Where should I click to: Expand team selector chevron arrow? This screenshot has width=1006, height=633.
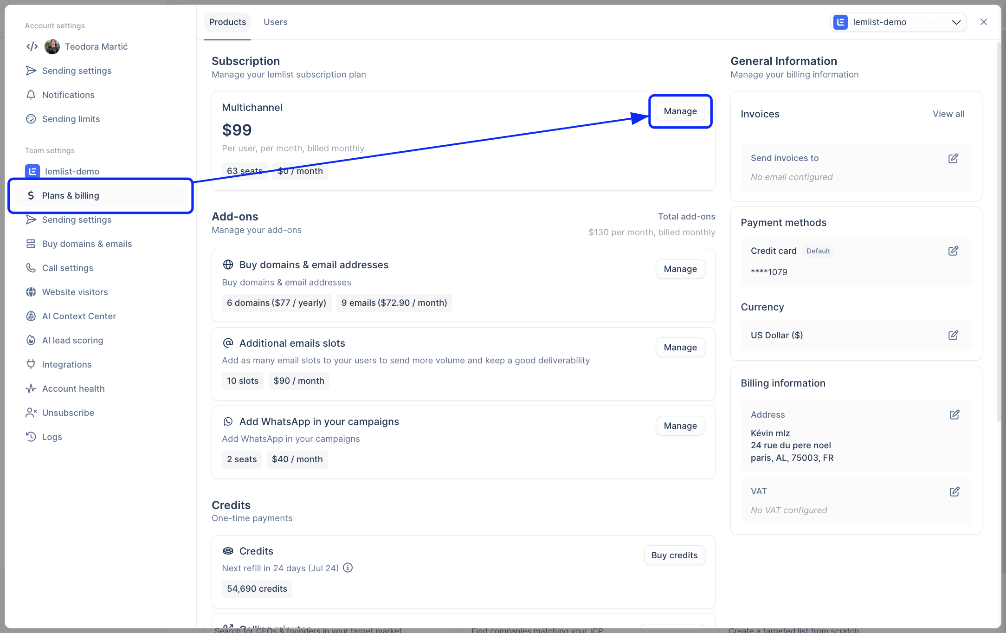[956, 22]
